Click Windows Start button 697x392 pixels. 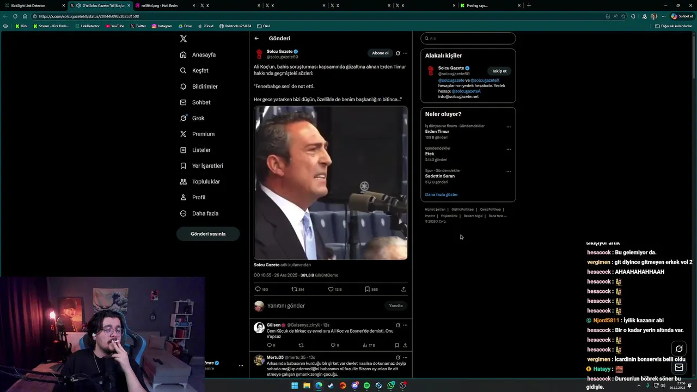click(x=295, y=385)
